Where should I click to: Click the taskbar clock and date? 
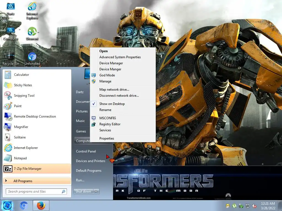[x=268, y=206]
